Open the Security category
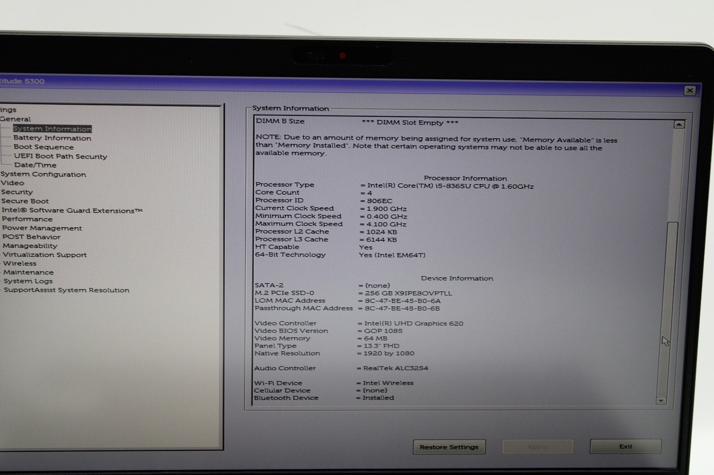This screenshot has width=714, height=475. coord(17,192)
